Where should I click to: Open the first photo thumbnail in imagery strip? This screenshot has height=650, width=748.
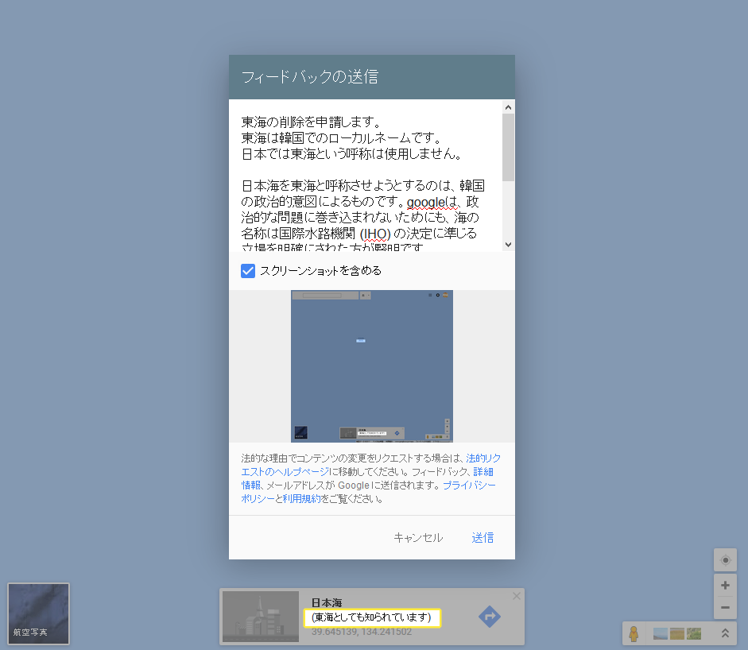pyautogui.click(x=660, y=633)
